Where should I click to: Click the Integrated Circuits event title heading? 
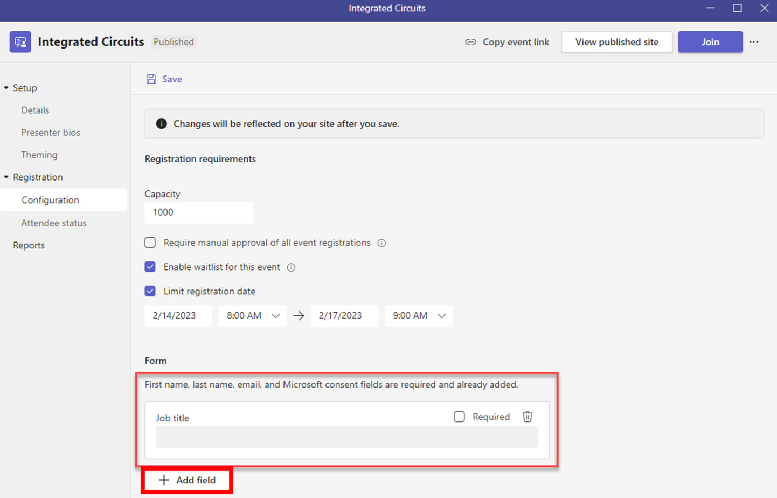[x=91, y=42]
